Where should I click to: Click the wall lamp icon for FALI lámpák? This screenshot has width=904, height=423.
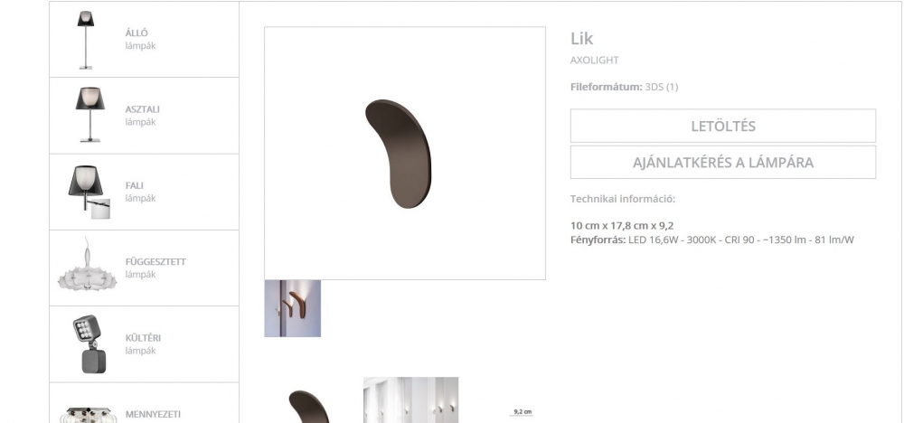pyautogui.click(x=89, y=192)
